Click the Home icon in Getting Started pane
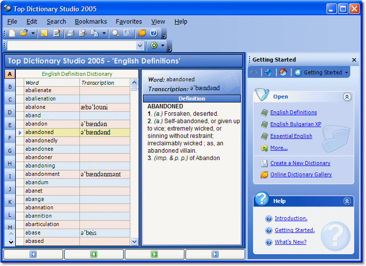This screenshot has height=266, width=366. 283,72
